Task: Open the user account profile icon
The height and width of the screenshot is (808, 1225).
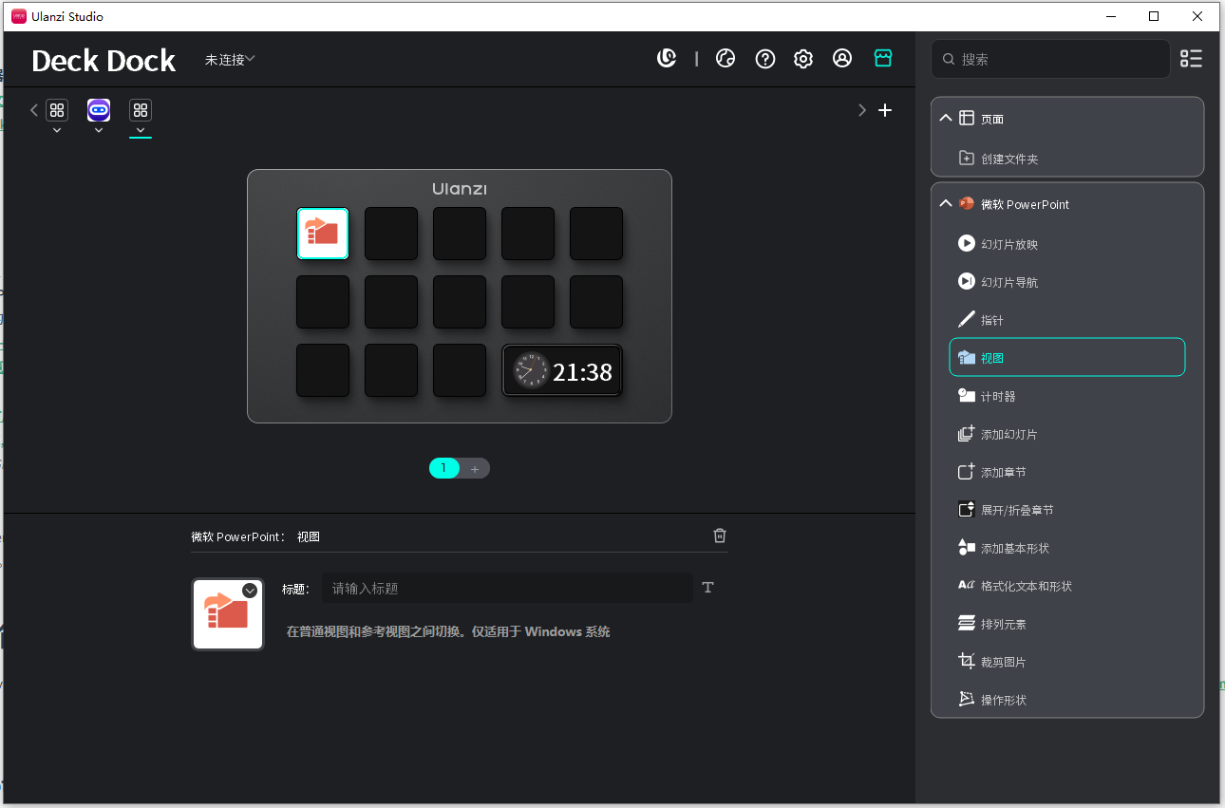Action: click(842, 59)
